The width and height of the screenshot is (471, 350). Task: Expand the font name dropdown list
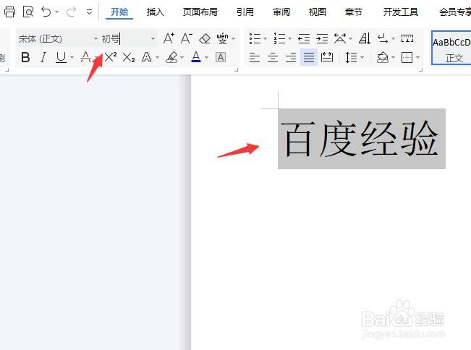pyautogui.click(x=96, y=39)
